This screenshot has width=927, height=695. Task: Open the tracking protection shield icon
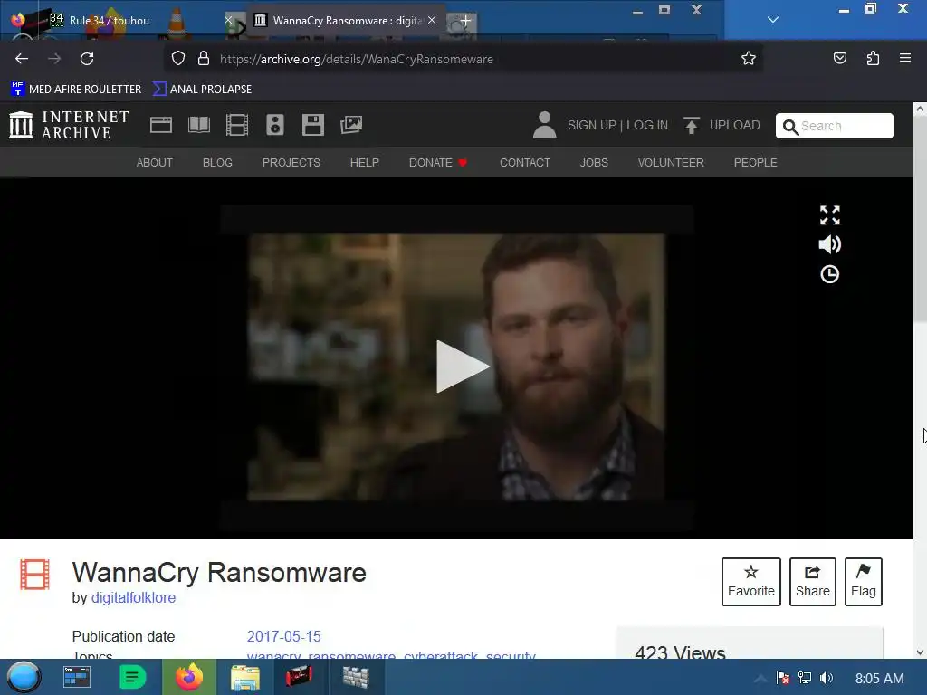[178, 59]
